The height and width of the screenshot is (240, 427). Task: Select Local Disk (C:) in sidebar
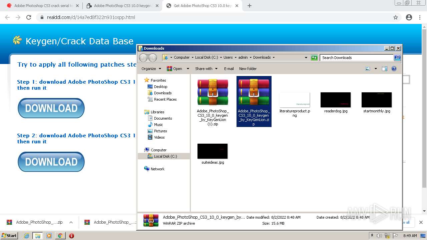[164, 156]
